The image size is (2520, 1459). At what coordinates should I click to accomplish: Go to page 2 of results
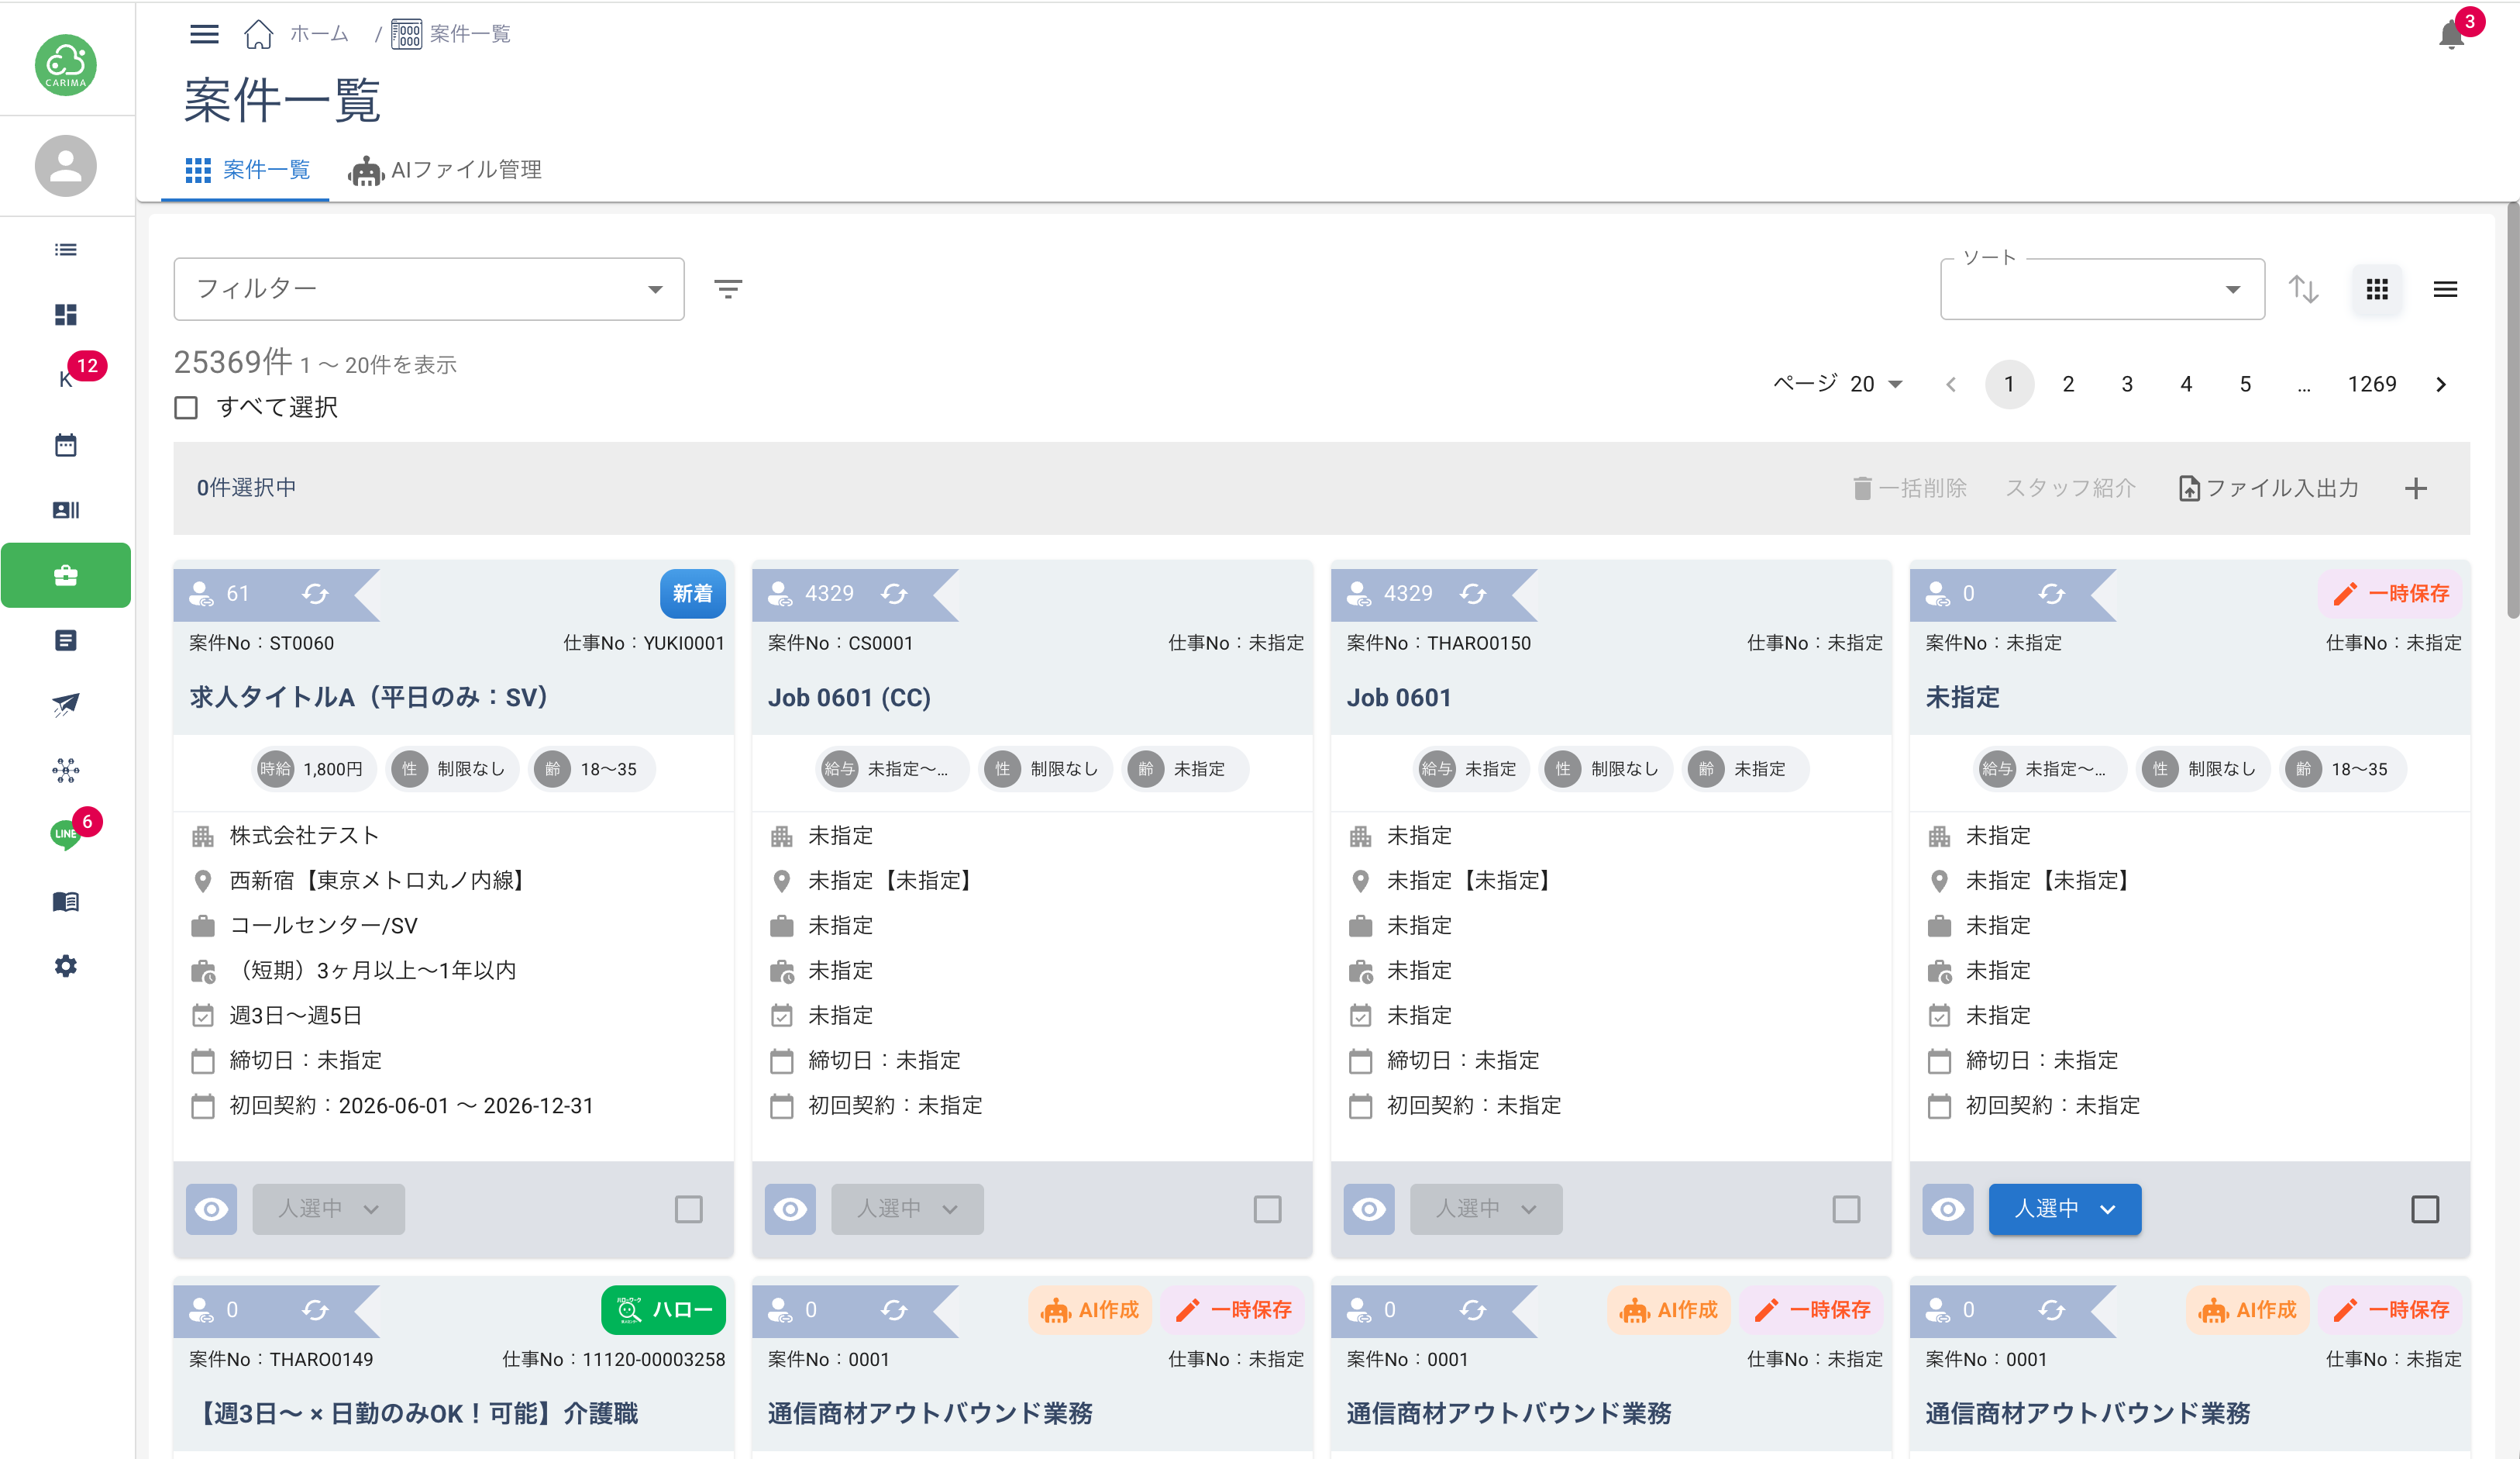tap(2068, 385)
